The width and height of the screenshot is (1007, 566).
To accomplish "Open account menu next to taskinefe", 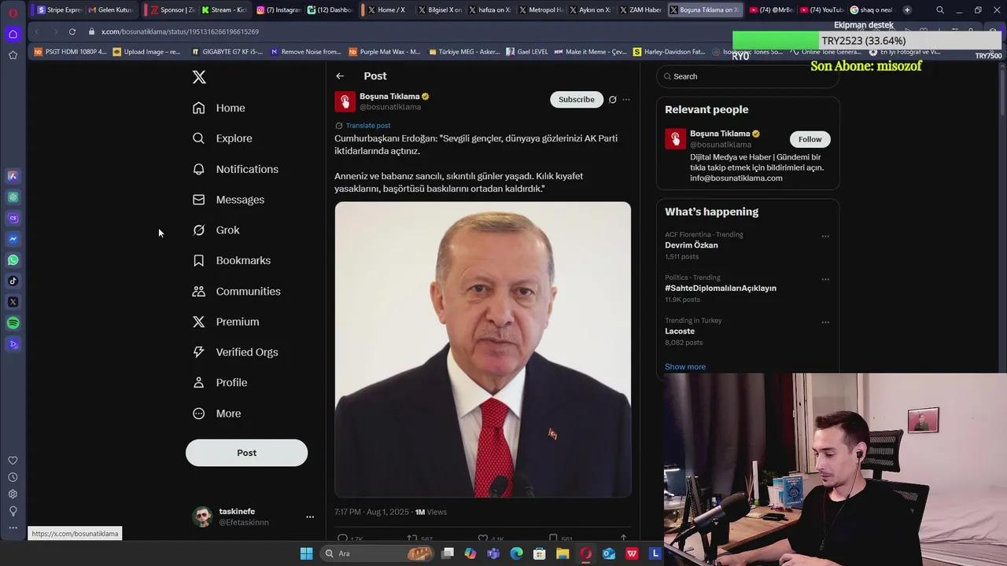I will [x=310, y=516].
